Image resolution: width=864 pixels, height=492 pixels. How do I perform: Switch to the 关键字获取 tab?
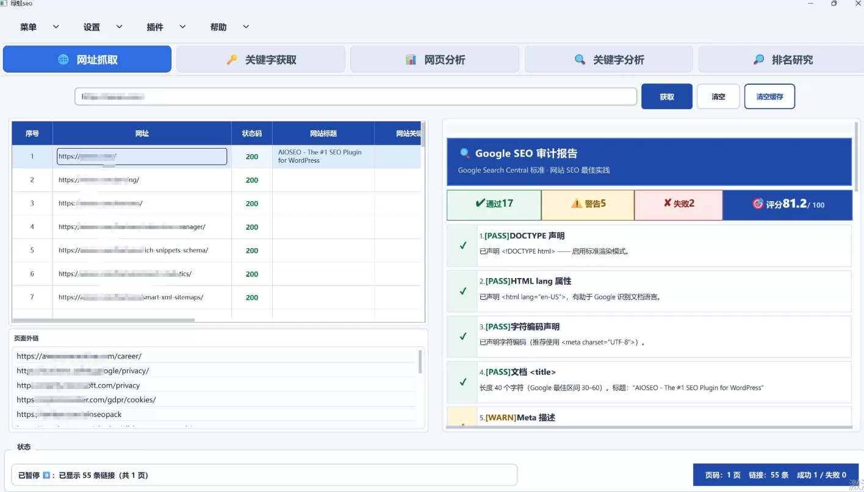[261, 59]
